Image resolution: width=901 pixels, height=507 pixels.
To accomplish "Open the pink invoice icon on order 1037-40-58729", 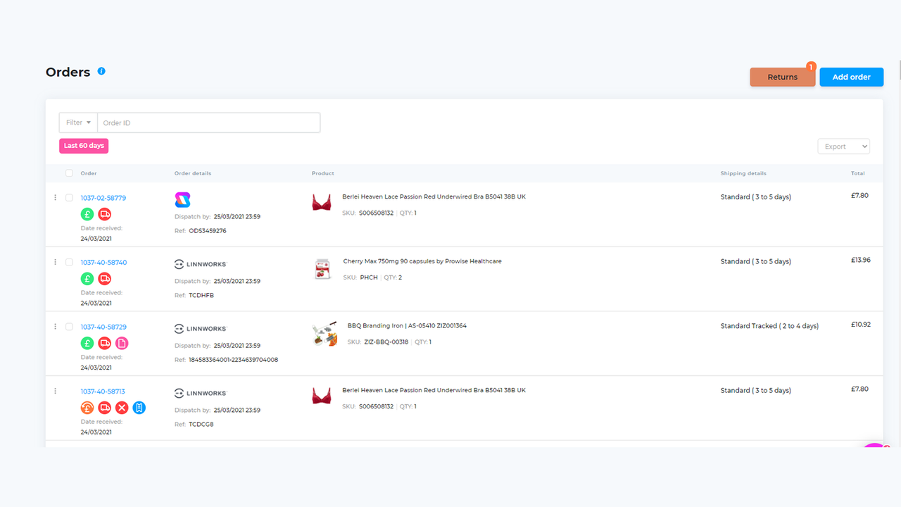I will pyautogui.click(x=121, y=343).
